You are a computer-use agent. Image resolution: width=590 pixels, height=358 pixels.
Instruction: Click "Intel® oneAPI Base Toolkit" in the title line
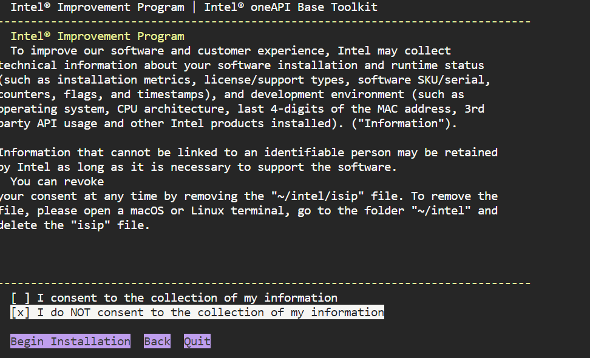coord(291,7)
